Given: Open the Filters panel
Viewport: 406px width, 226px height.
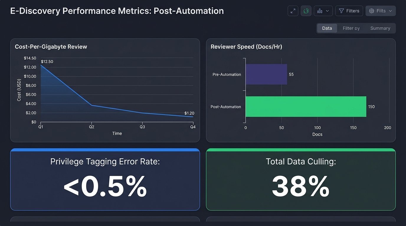Looking at the screenshot, I should tap(349, 11).
